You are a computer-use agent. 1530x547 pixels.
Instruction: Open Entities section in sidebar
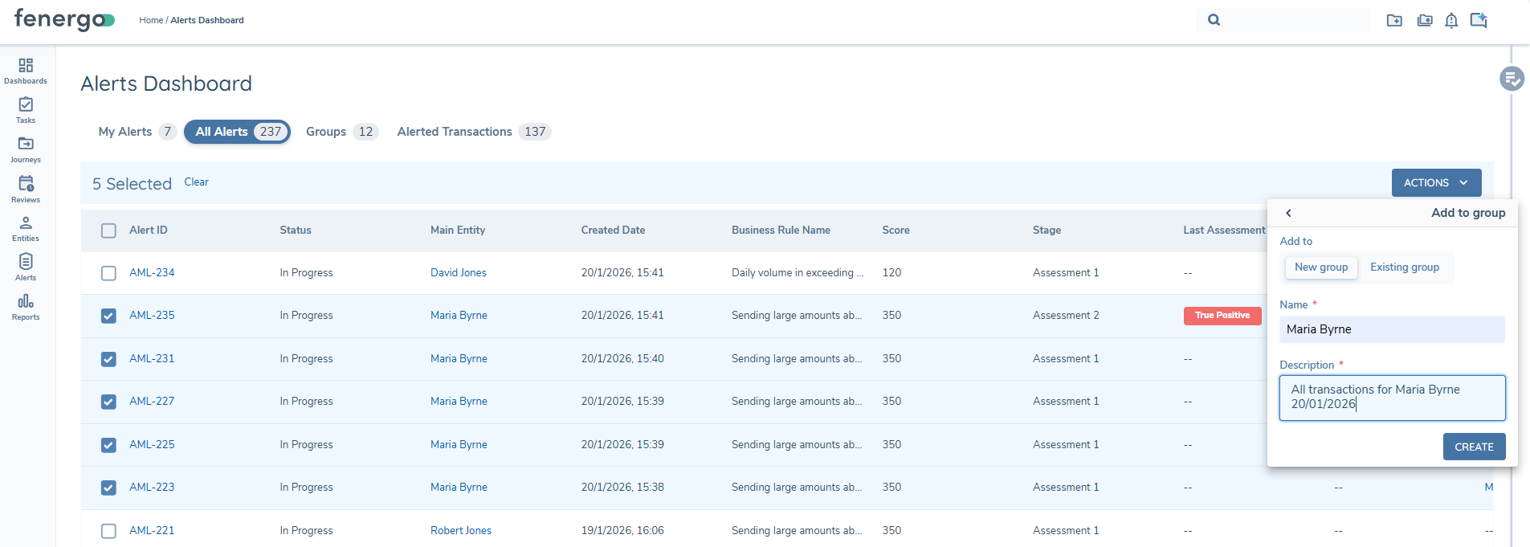(26, 228)
